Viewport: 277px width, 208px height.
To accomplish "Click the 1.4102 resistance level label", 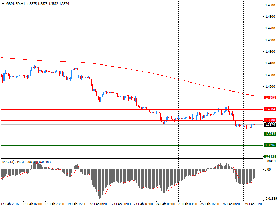I will [270, 98].
